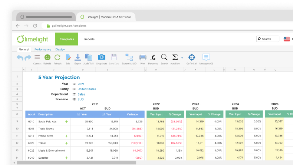The width and height of the screenshot is (293, 165).
Task: Expand the BUD Year column header
Action: (103, 114)
